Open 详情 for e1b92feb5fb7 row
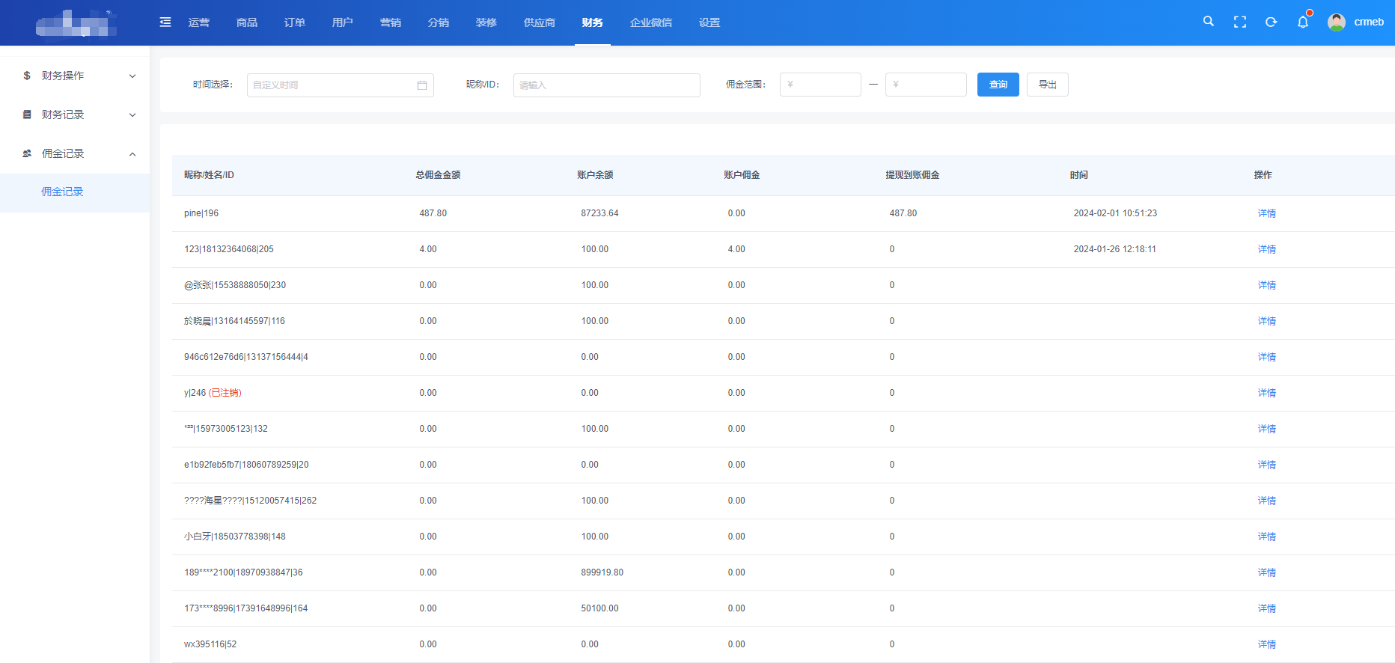The width and height of the screenshot is (1395, 663). pos(1267,465)
